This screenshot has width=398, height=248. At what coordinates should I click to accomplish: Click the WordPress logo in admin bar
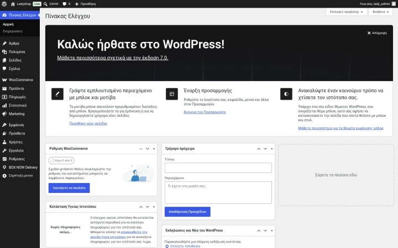click(x=4, y=4)
